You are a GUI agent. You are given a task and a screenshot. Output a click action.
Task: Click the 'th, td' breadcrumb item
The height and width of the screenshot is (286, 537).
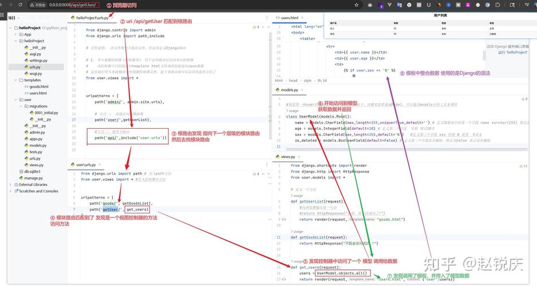point(322,81)
